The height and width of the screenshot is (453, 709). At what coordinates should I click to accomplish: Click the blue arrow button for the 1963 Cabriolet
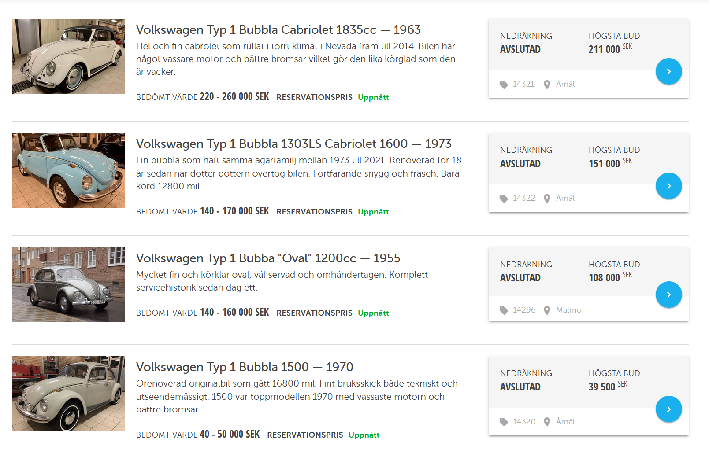[x=668, y=71]
